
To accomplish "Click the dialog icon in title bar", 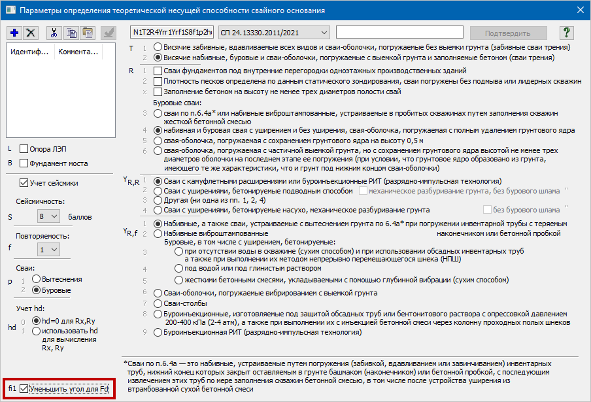I will click(x=10, y=10).
